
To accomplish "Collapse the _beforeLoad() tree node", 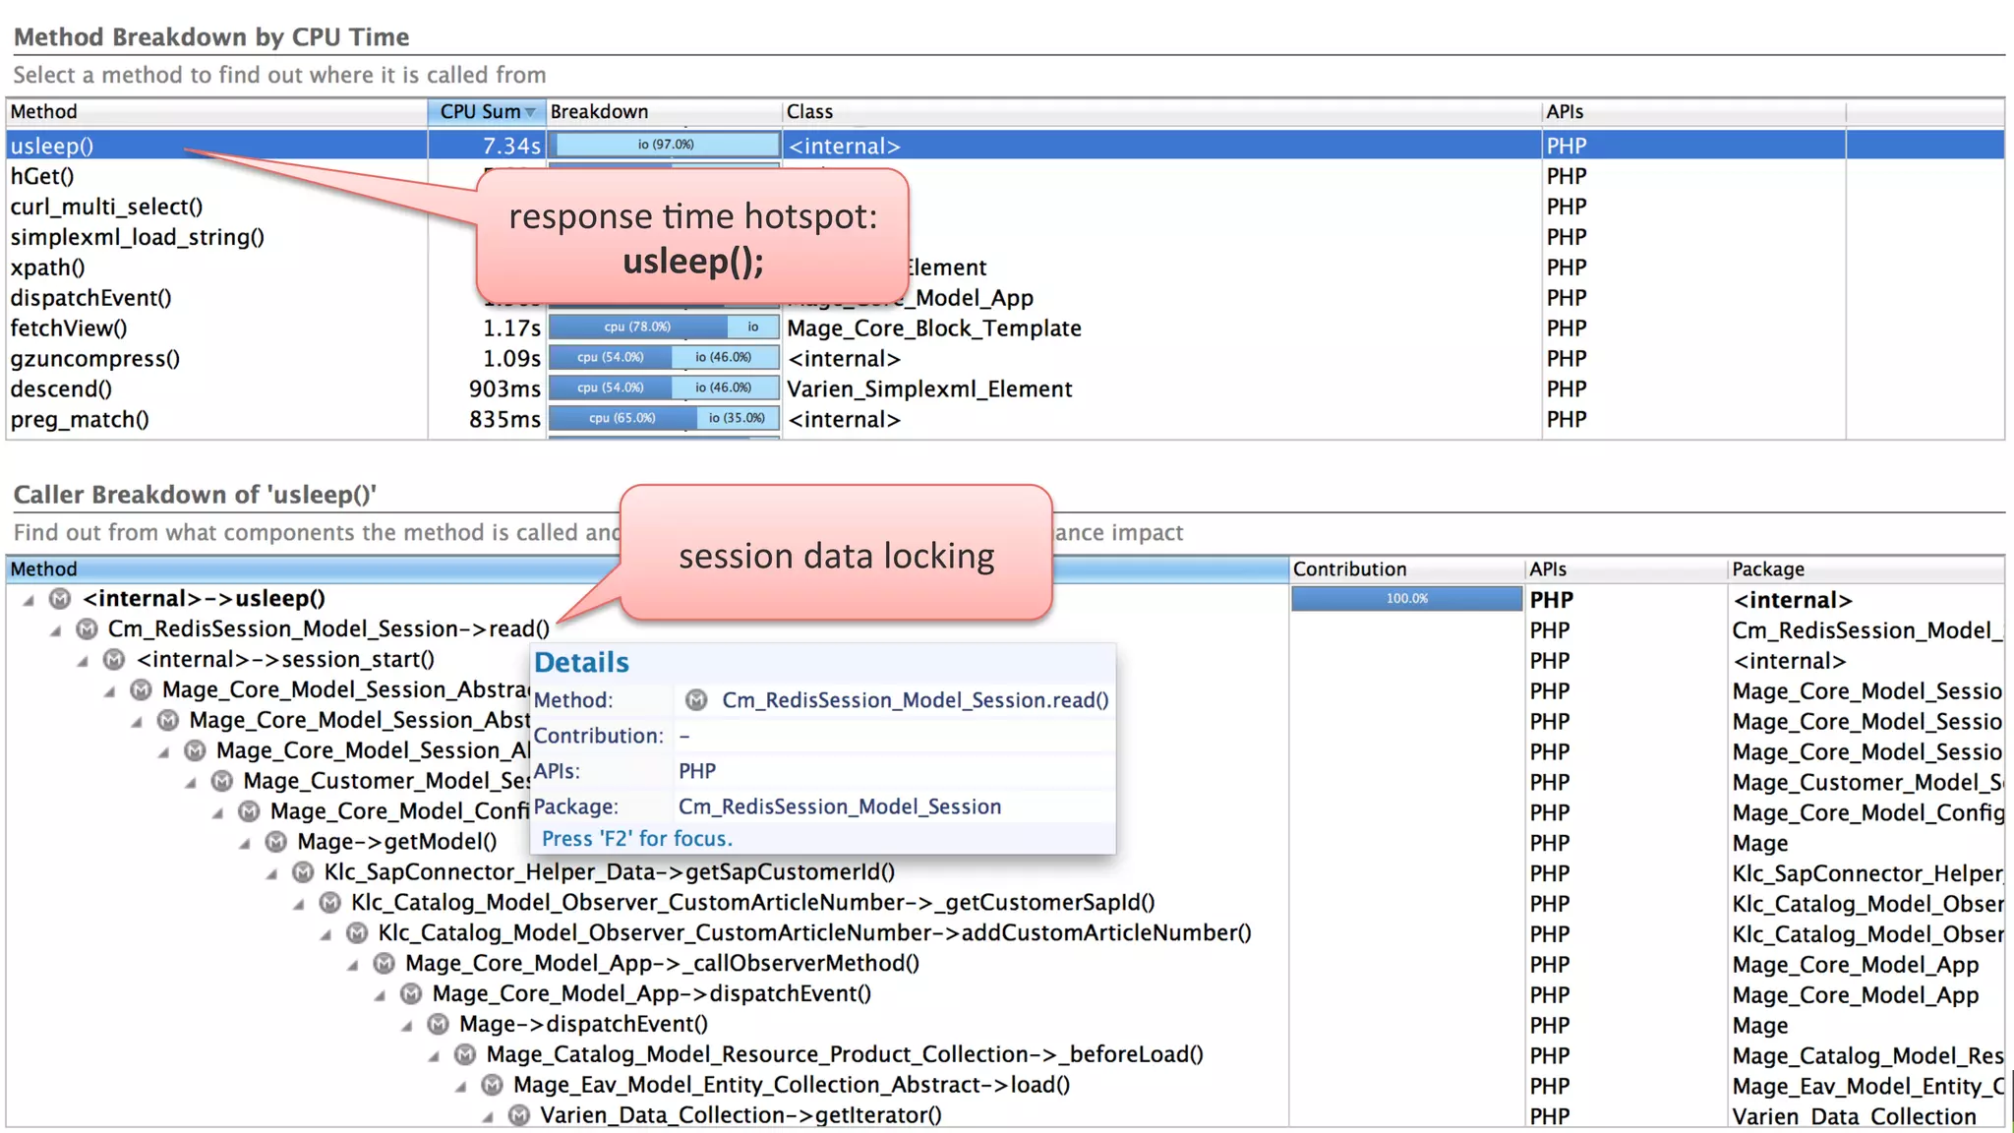I will pyautogui.click(x=435, y=1055).
